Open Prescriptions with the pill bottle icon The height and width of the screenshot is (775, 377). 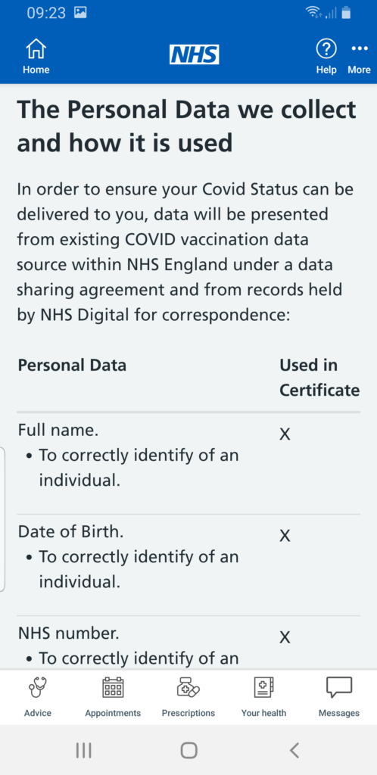(x=188, y=697)
